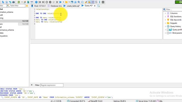Image resolution: width=182 pixels, height=102 pixels.
Task: Click the blue info icon in toolbar
Action: click(100, 2)
